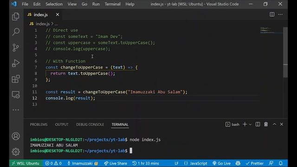Show additional views ellipsis in activity bar
This screenshot has width=297, height=167.
pyautogui.click(x=16, y=110)
